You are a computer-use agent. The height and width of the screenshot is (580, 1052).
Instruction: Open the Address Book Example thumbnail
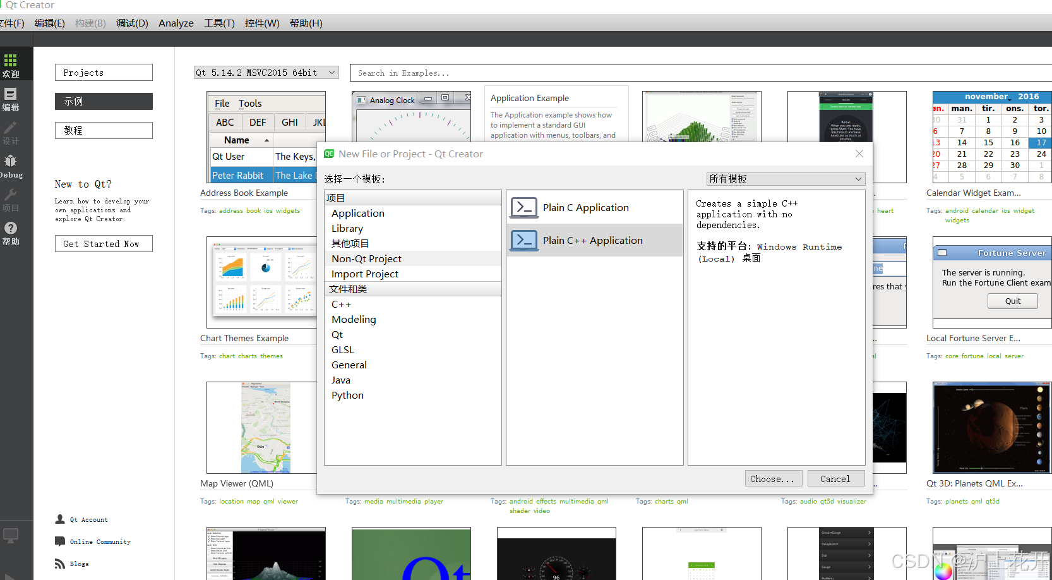266,137
